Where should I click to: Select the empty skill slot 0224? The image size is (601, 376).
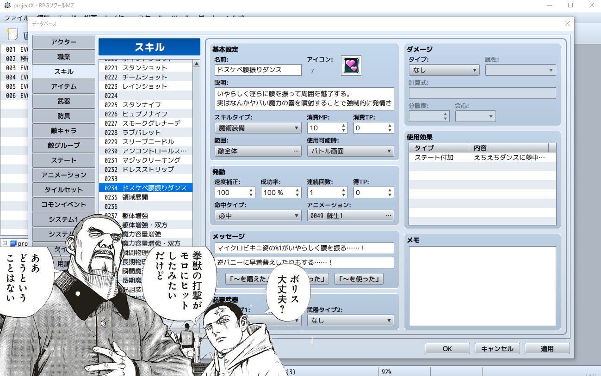[x=146, y=96]
